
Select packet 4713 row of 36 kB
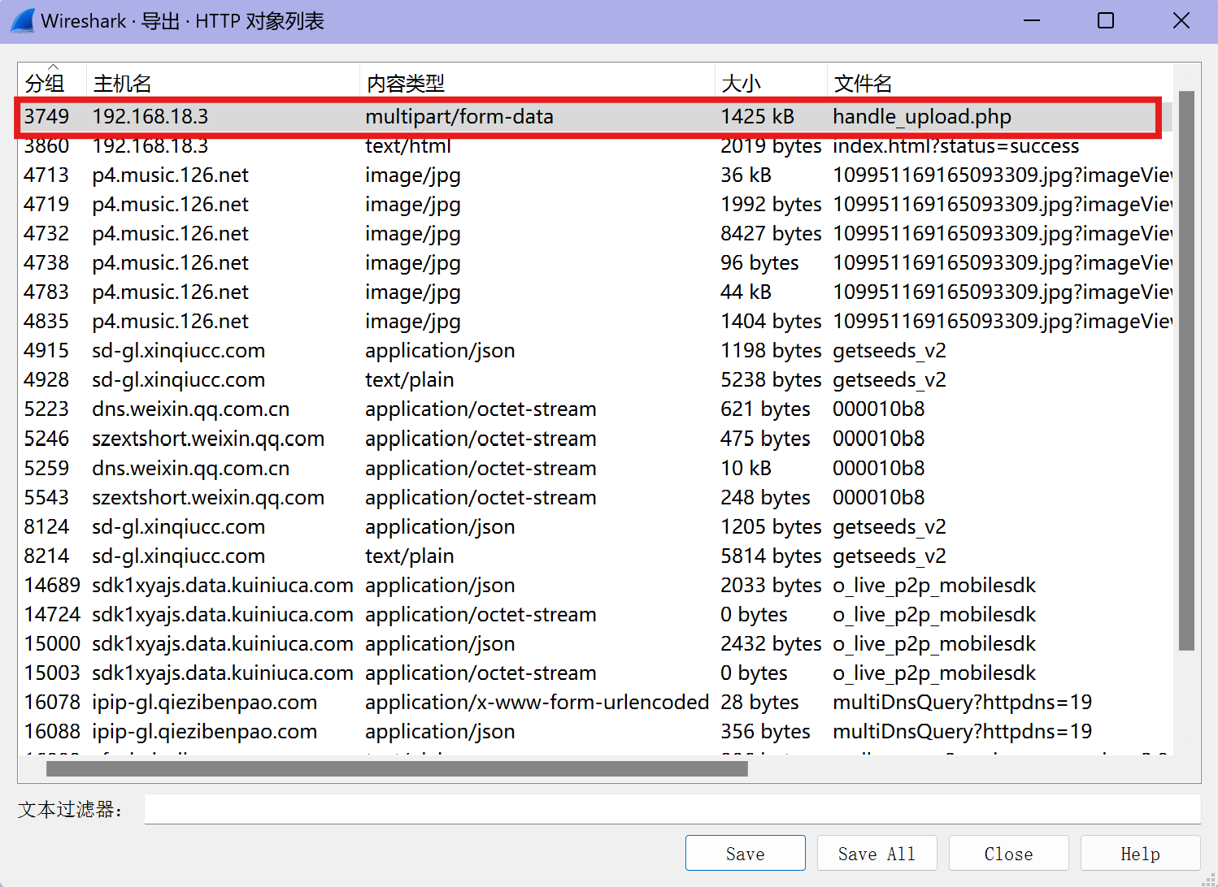click(595, 175)
